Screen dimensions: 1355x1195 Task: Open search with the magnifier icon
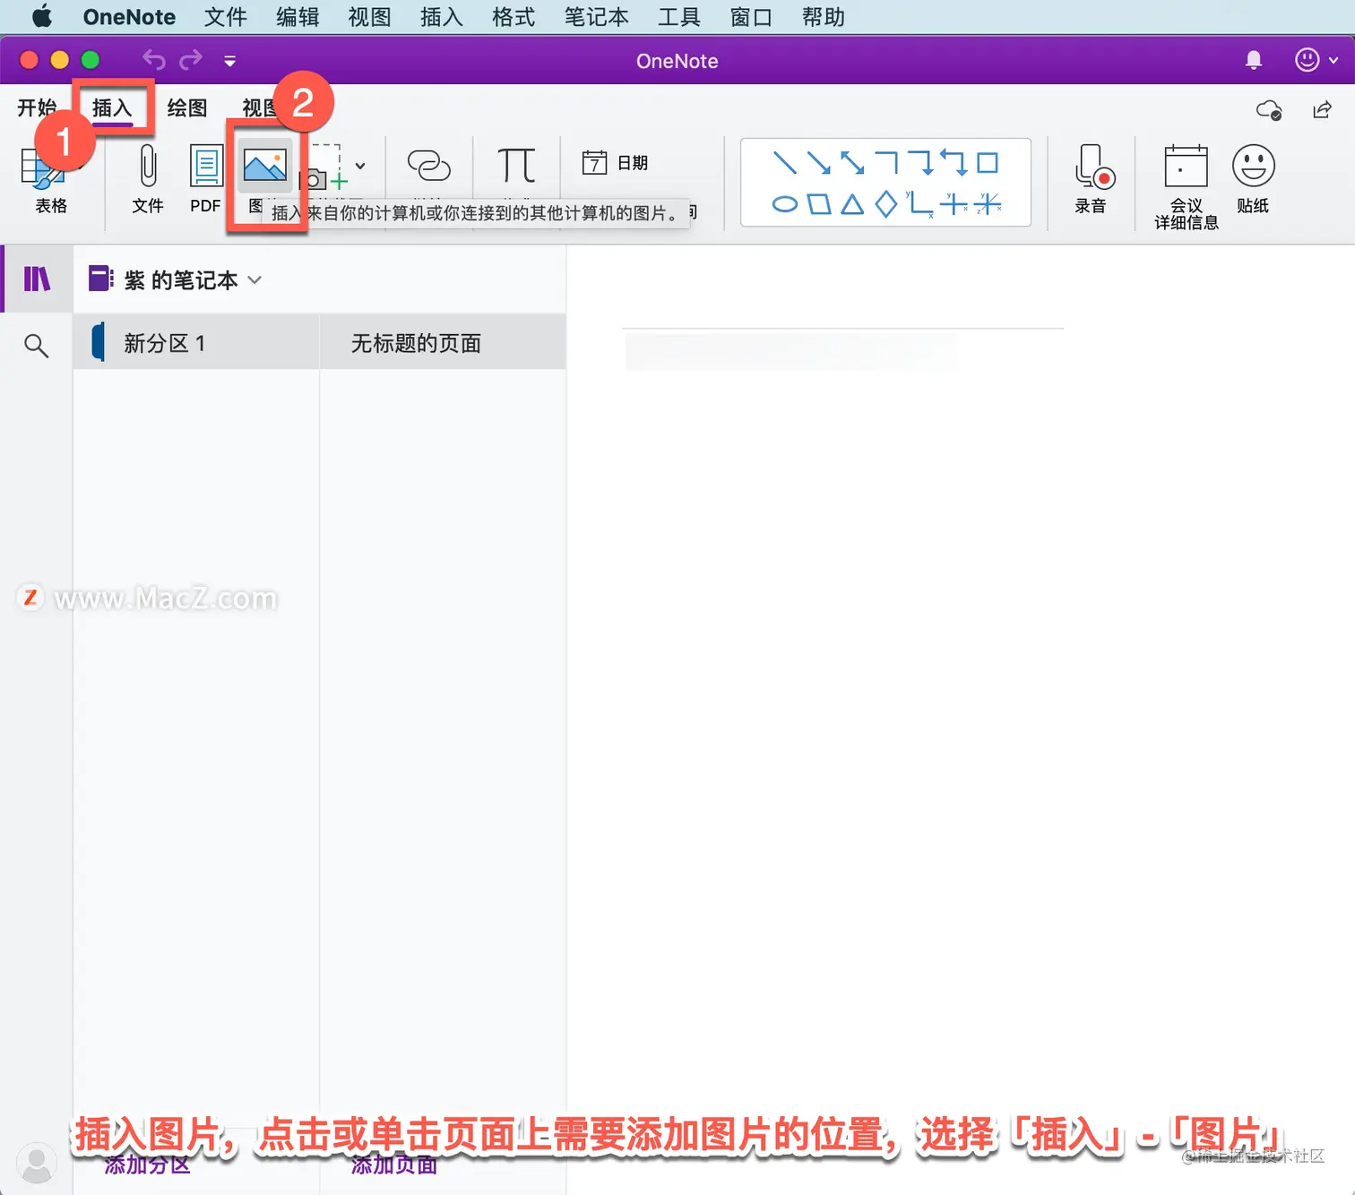pyautogui.click(x=36, y=345)
